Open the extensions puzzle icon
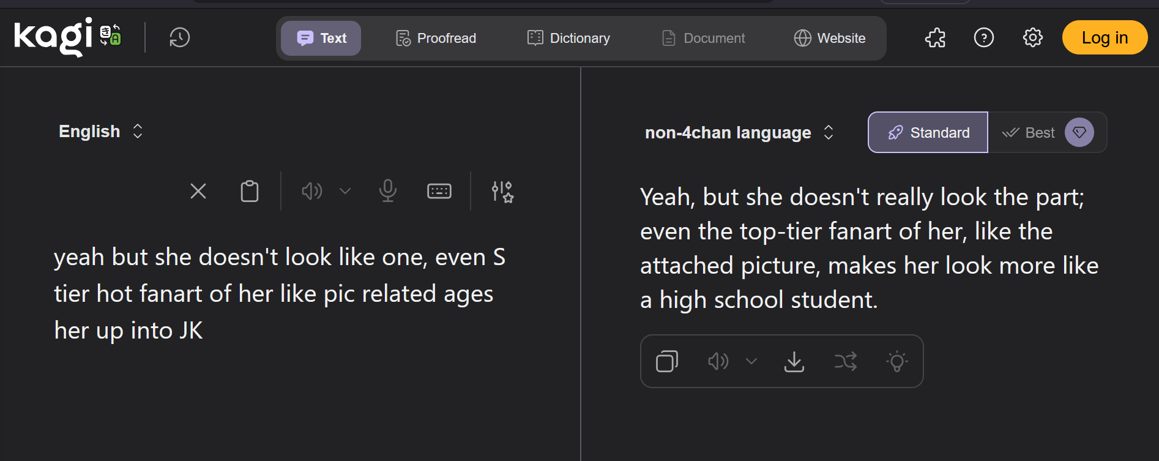This screenshot has height=461, width=1159. click(x=935, y=38)
